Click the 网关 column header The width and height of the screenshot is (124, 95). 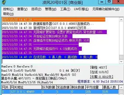coord(6,87)
